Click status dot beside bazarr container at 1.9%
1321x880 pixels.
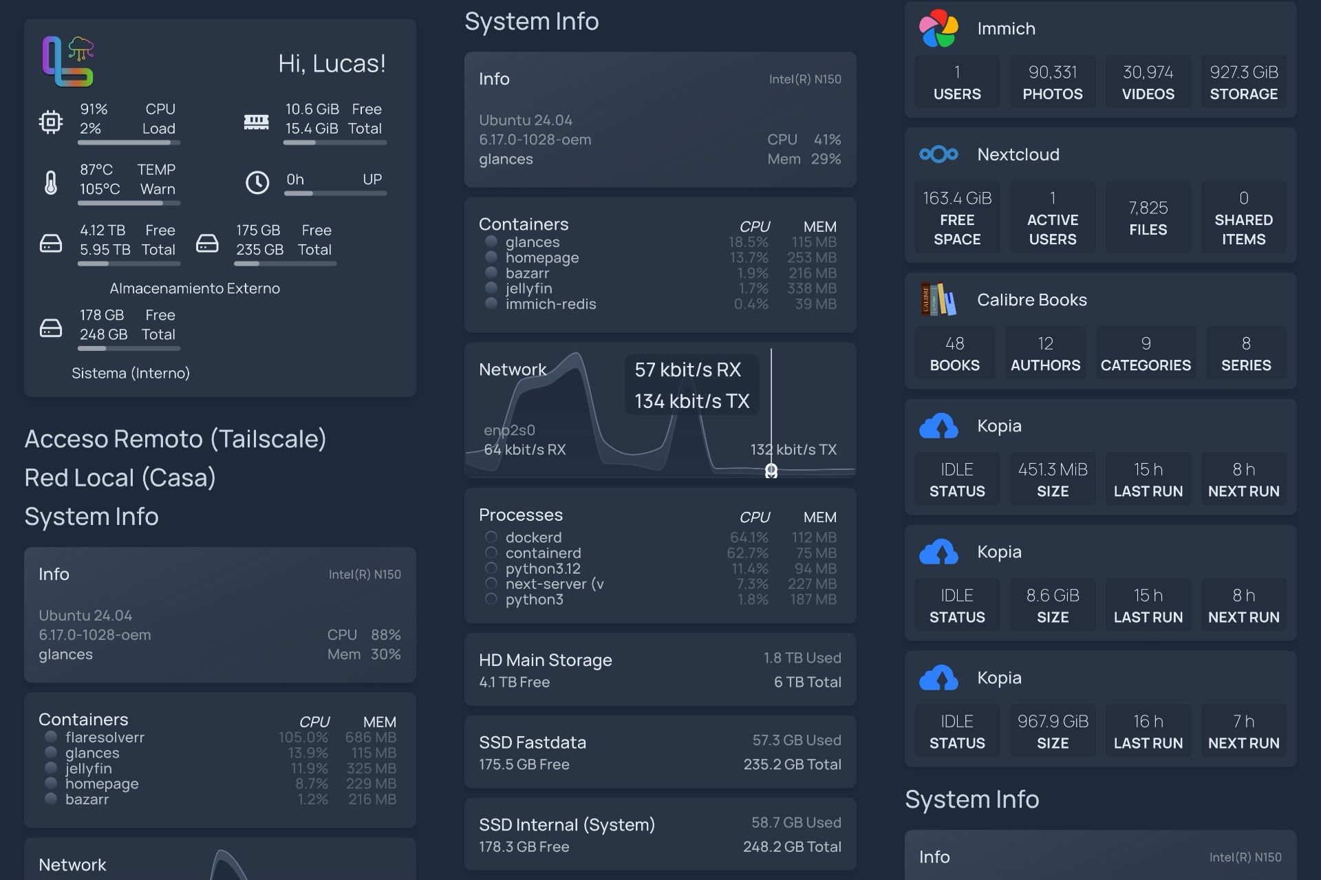coord(491,272)
